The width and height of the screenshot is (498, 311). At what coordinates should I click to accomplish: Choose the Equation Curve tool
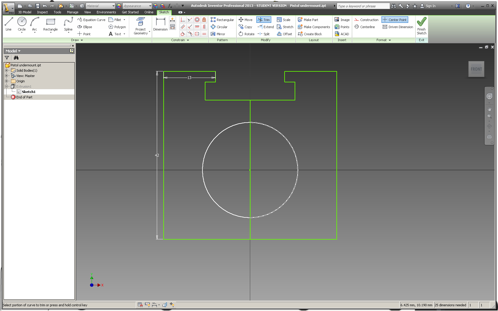pos(91,20)
